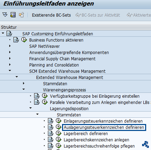Screen dimensions: 151x150
Task: Expand Anwendungsübergreifende Komponenten node
Action: coord(10,52)
